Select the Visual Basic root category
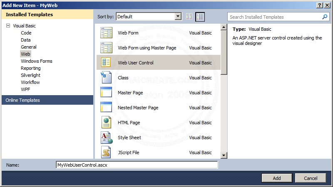 [24, 26]
